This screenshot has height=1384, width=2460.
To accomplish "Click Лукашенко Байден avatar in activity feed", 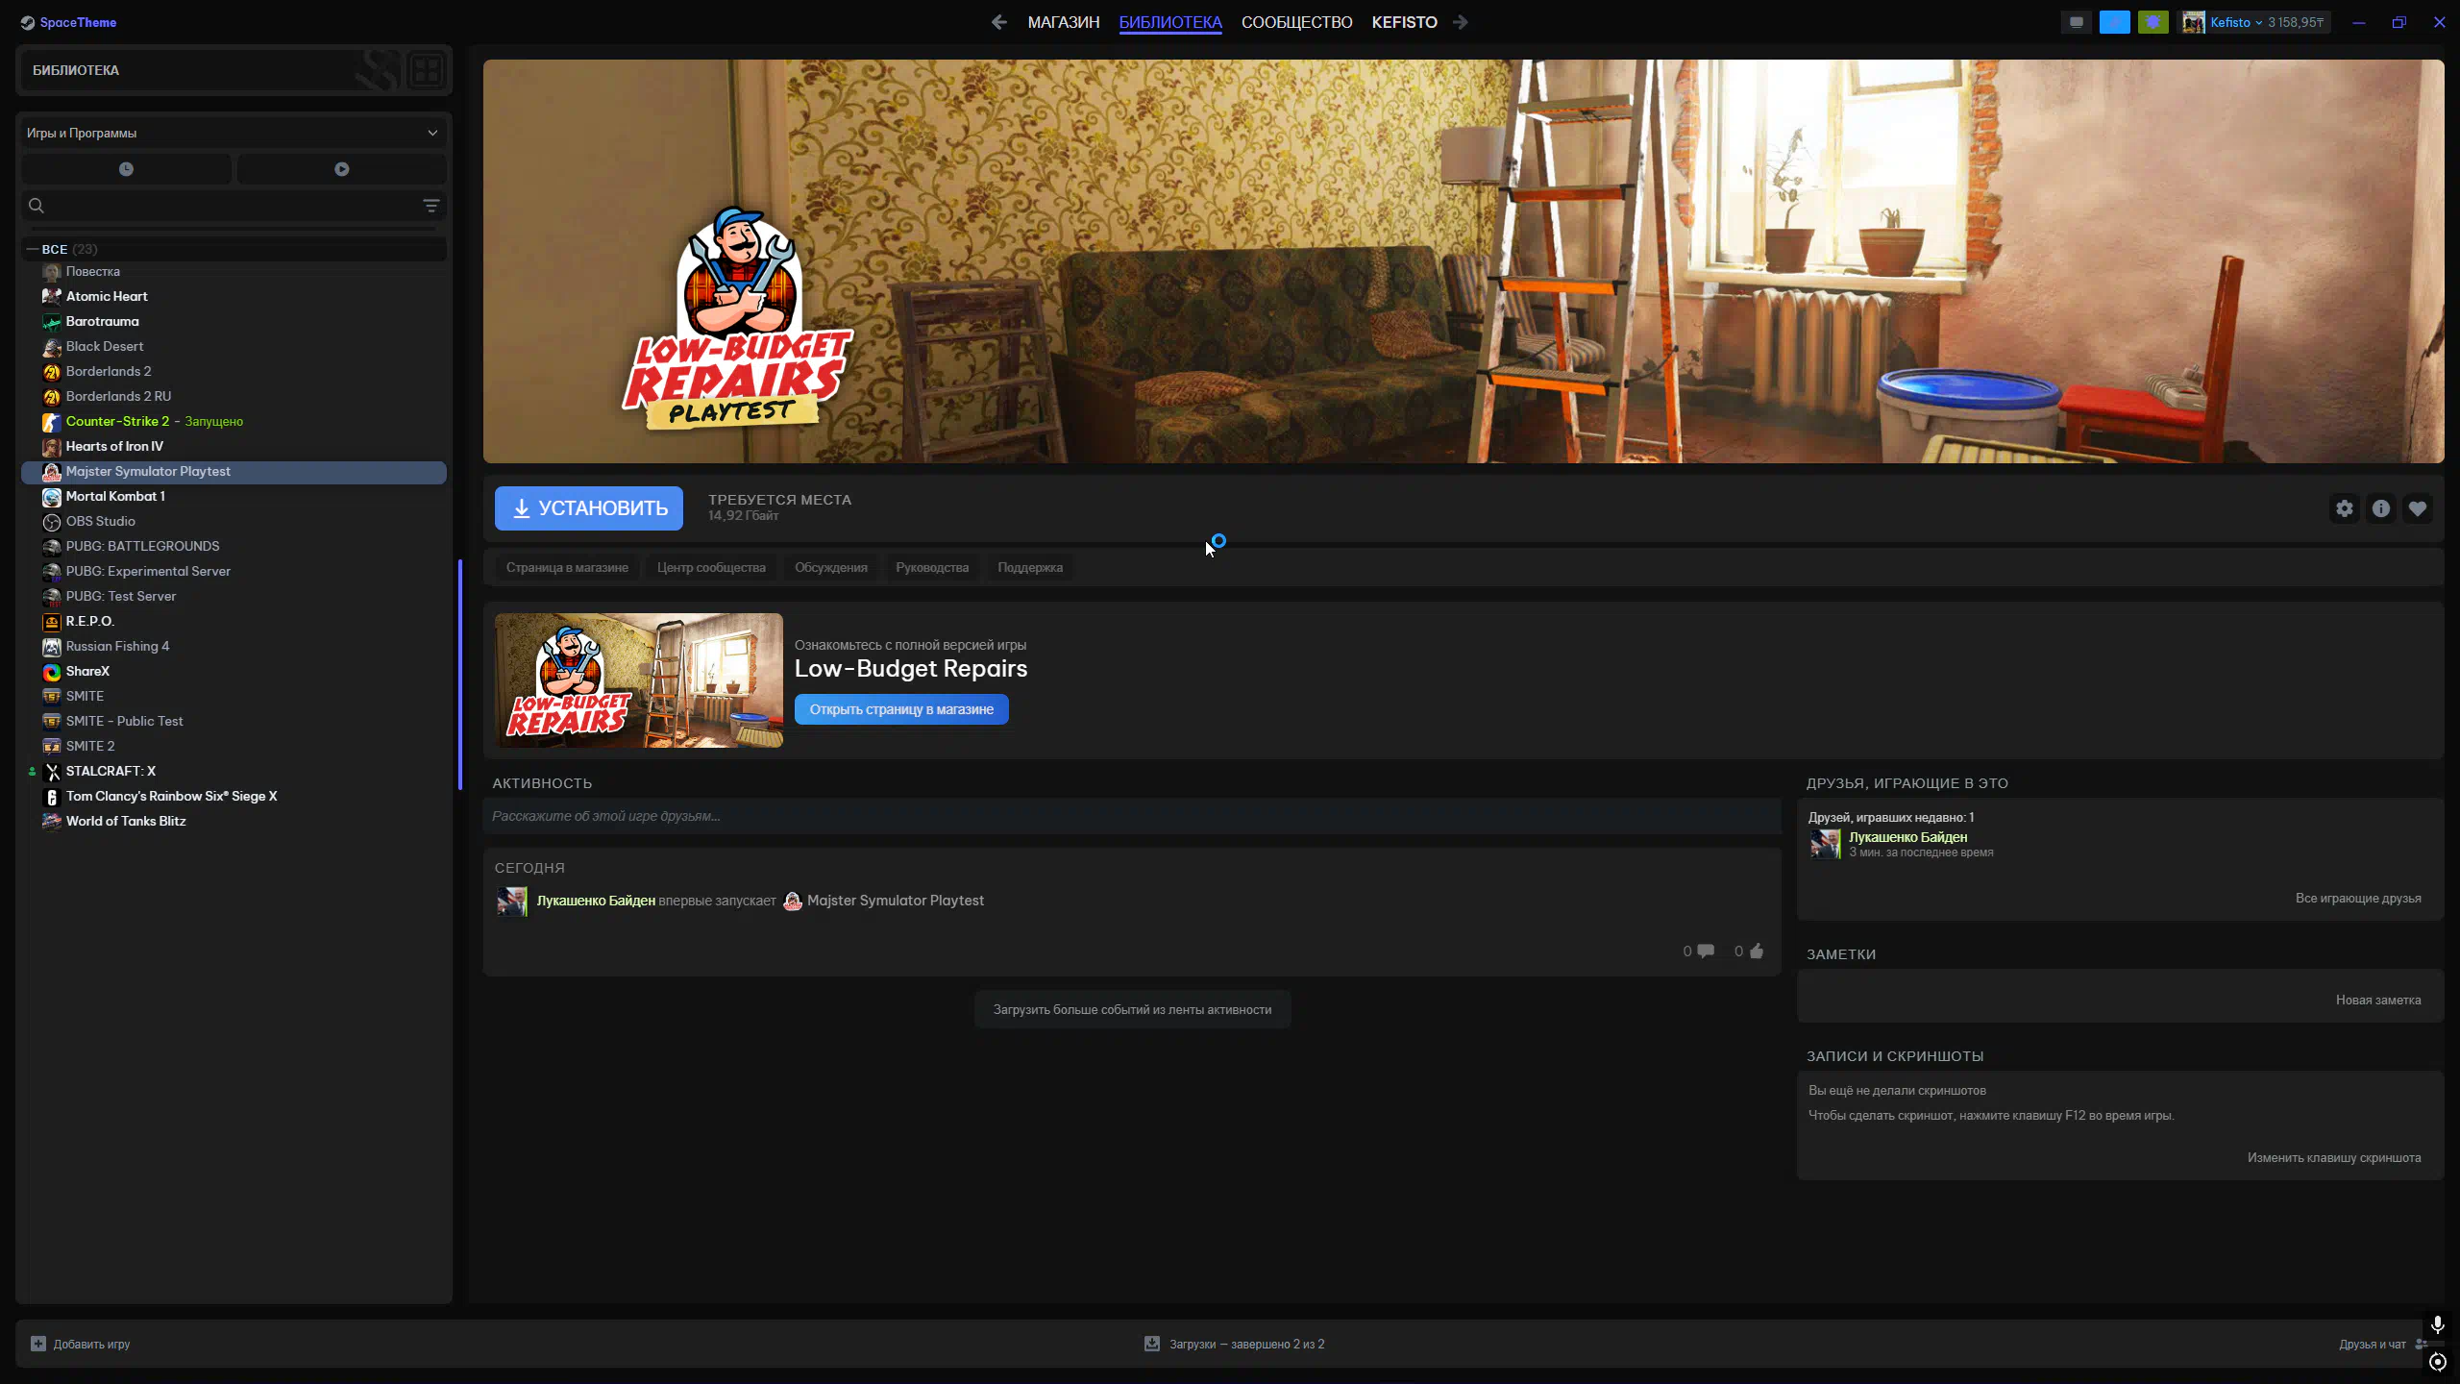I will tap(511, 902).
